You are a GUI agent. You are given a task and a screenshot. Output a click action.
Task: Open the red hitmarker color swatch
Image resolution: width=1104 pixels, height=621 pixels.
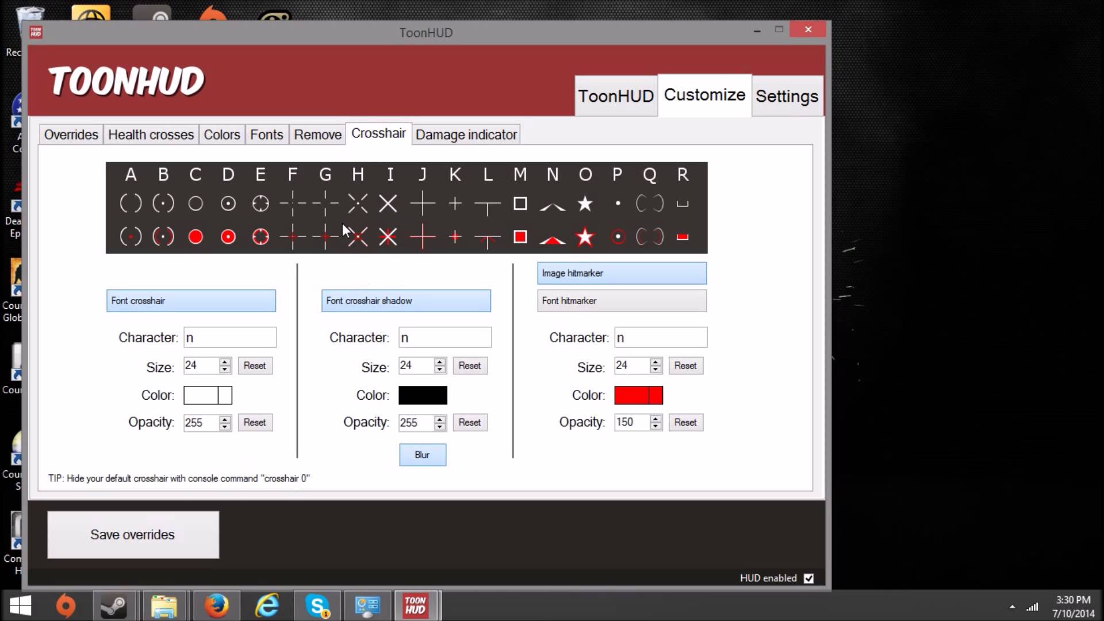pyautogui.click(x=638, y=395)
